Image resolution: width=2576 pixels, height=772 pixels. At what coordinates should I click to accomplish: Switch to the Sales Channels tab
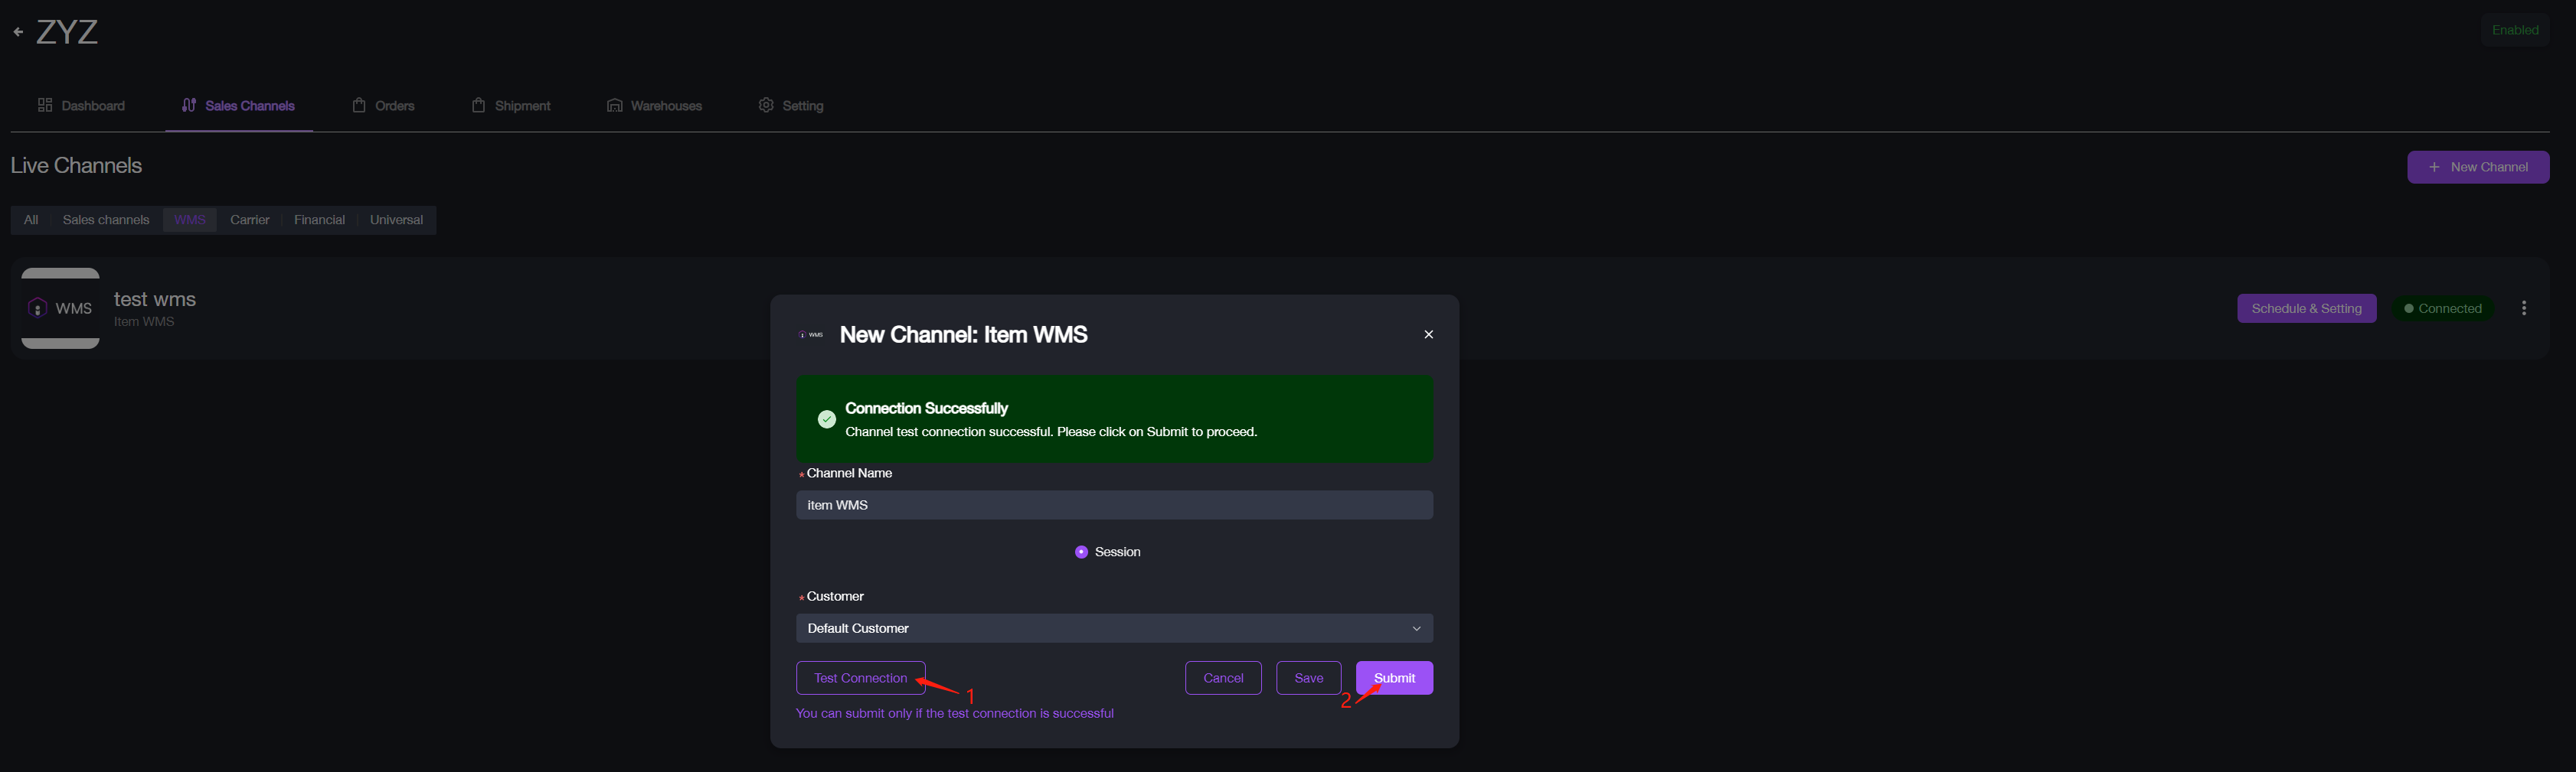pos(238,104)
